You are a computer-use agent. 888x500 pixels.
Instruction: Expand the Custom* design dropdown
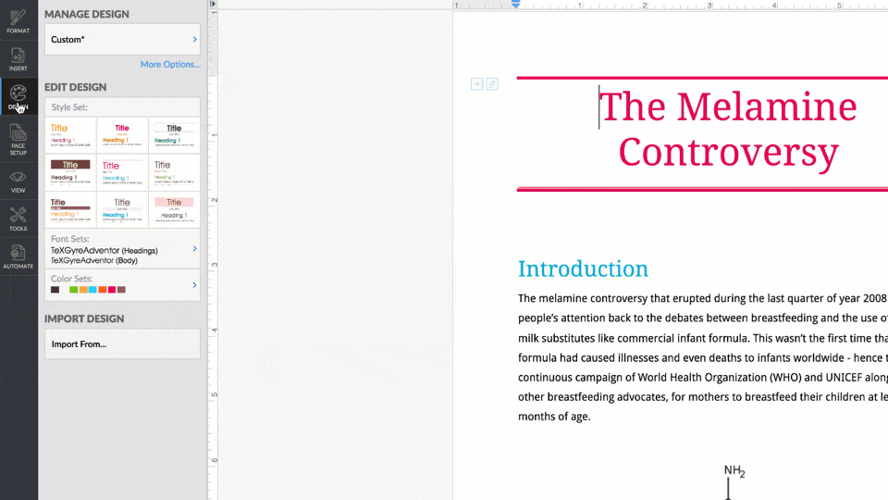122,40
